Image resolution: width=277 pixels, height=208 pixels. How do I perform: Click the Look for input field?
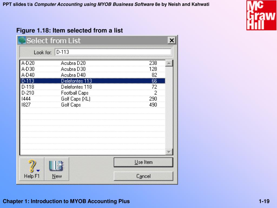pyautogui.click(x=113, y=52)
